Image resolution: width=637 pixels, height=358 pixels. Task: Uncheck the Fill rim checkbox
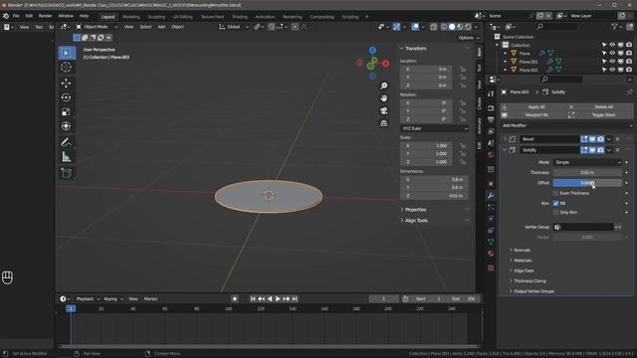[555, 203]
